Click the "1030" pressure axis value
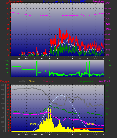Image resolution: width=117 pixels, height=138 pixels. click(x=108, y=8)
